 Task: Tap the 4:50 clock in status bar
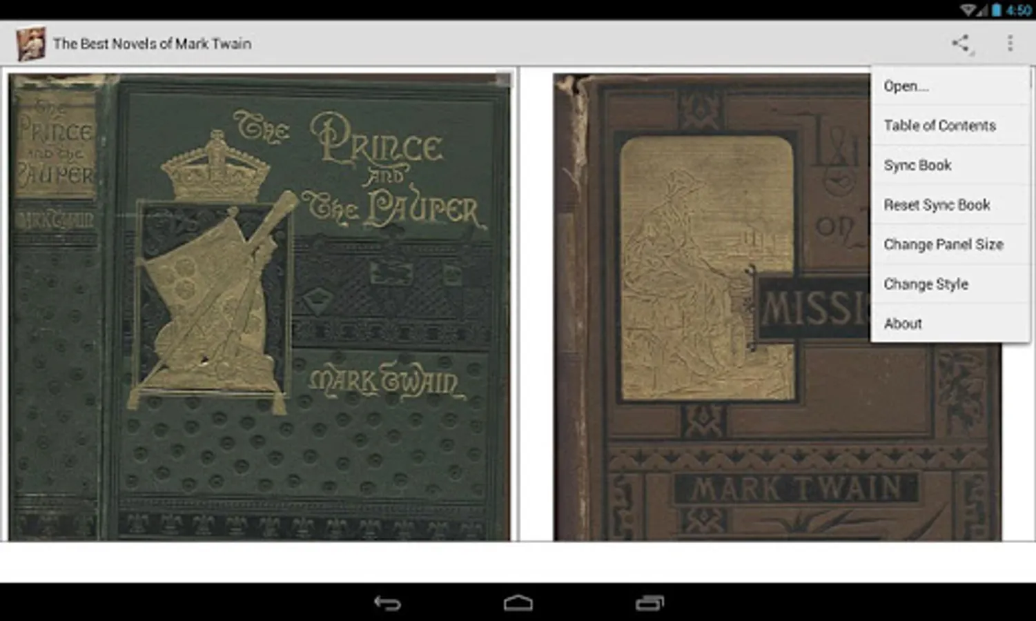click(1019, 10)
